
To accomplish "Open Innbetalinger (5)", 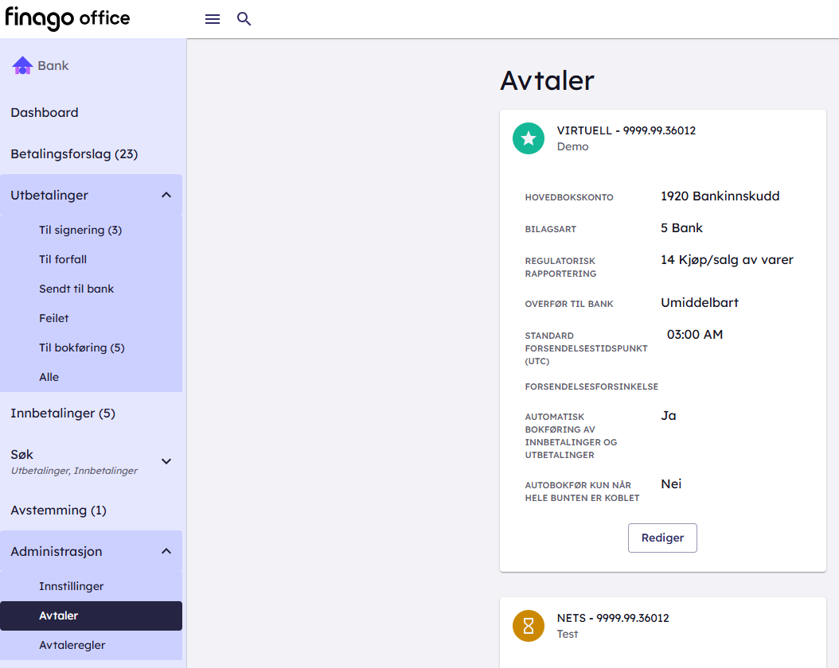I will 63,414.
